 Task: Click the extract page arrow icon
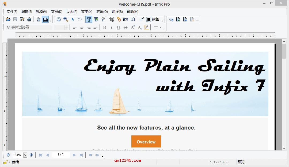click(x=185, y=19)
